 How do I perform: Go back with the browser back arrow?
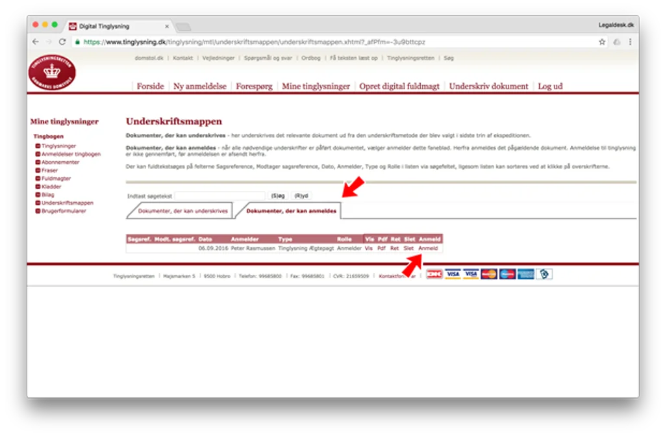point(36,42)
